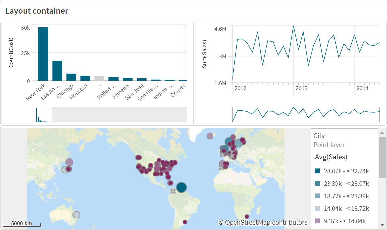Click the 5000 km map scale indicator
This screenshot has height=230, width=387.
click(21, 224)
